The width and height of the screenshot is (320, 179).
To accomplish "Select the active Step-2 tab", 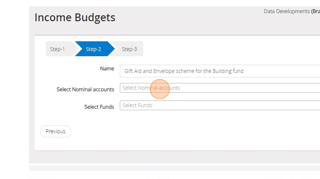I will pyautogui.click(x=93, y=49).
